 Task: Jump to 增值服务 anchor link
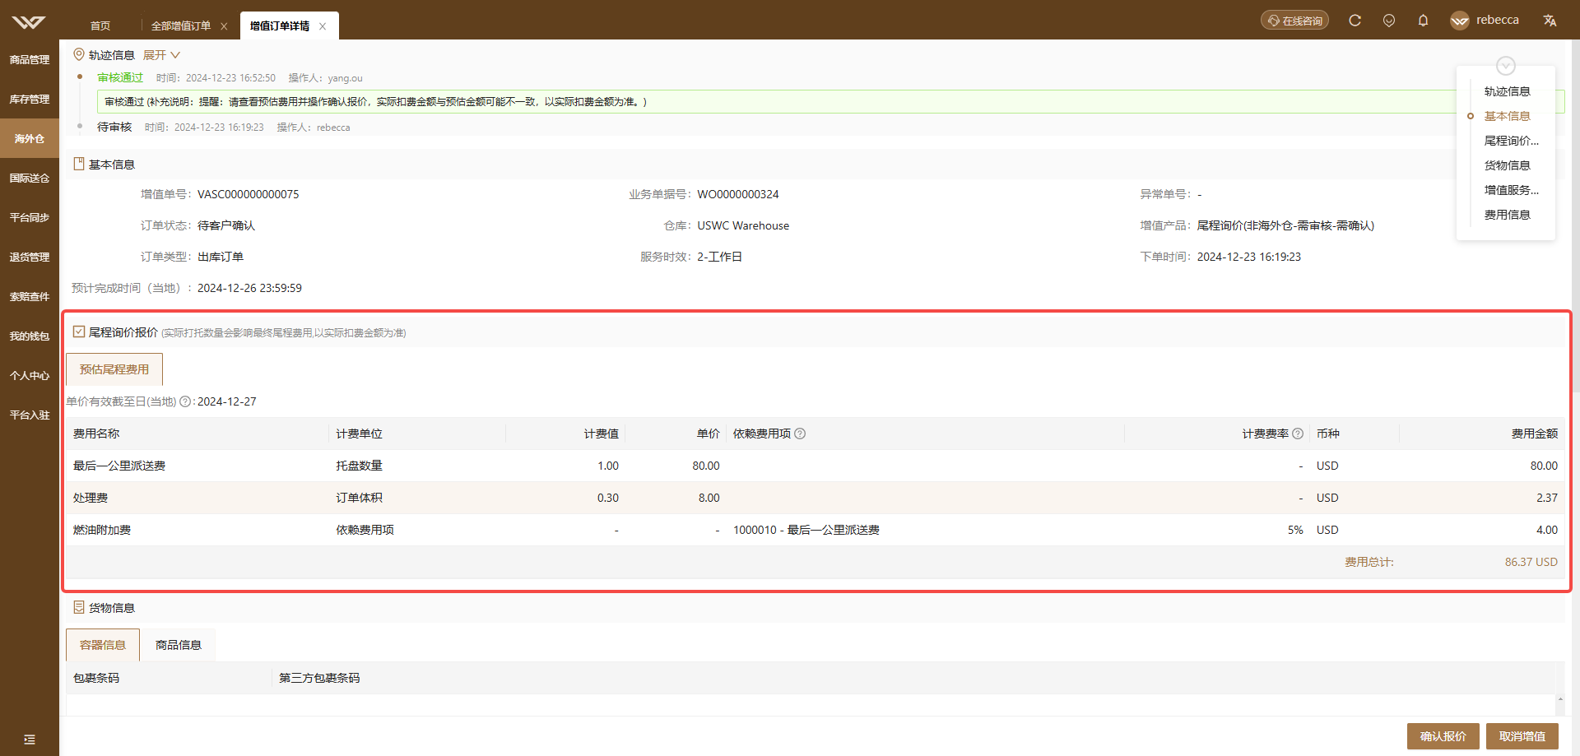click(x=1511, y=190)
